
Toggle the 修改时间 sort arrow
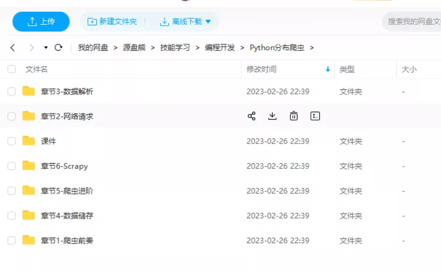point(328,69)
